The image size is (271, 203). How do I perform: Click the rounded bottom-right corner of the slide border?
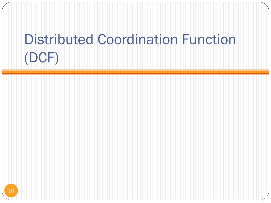point(267,198)
